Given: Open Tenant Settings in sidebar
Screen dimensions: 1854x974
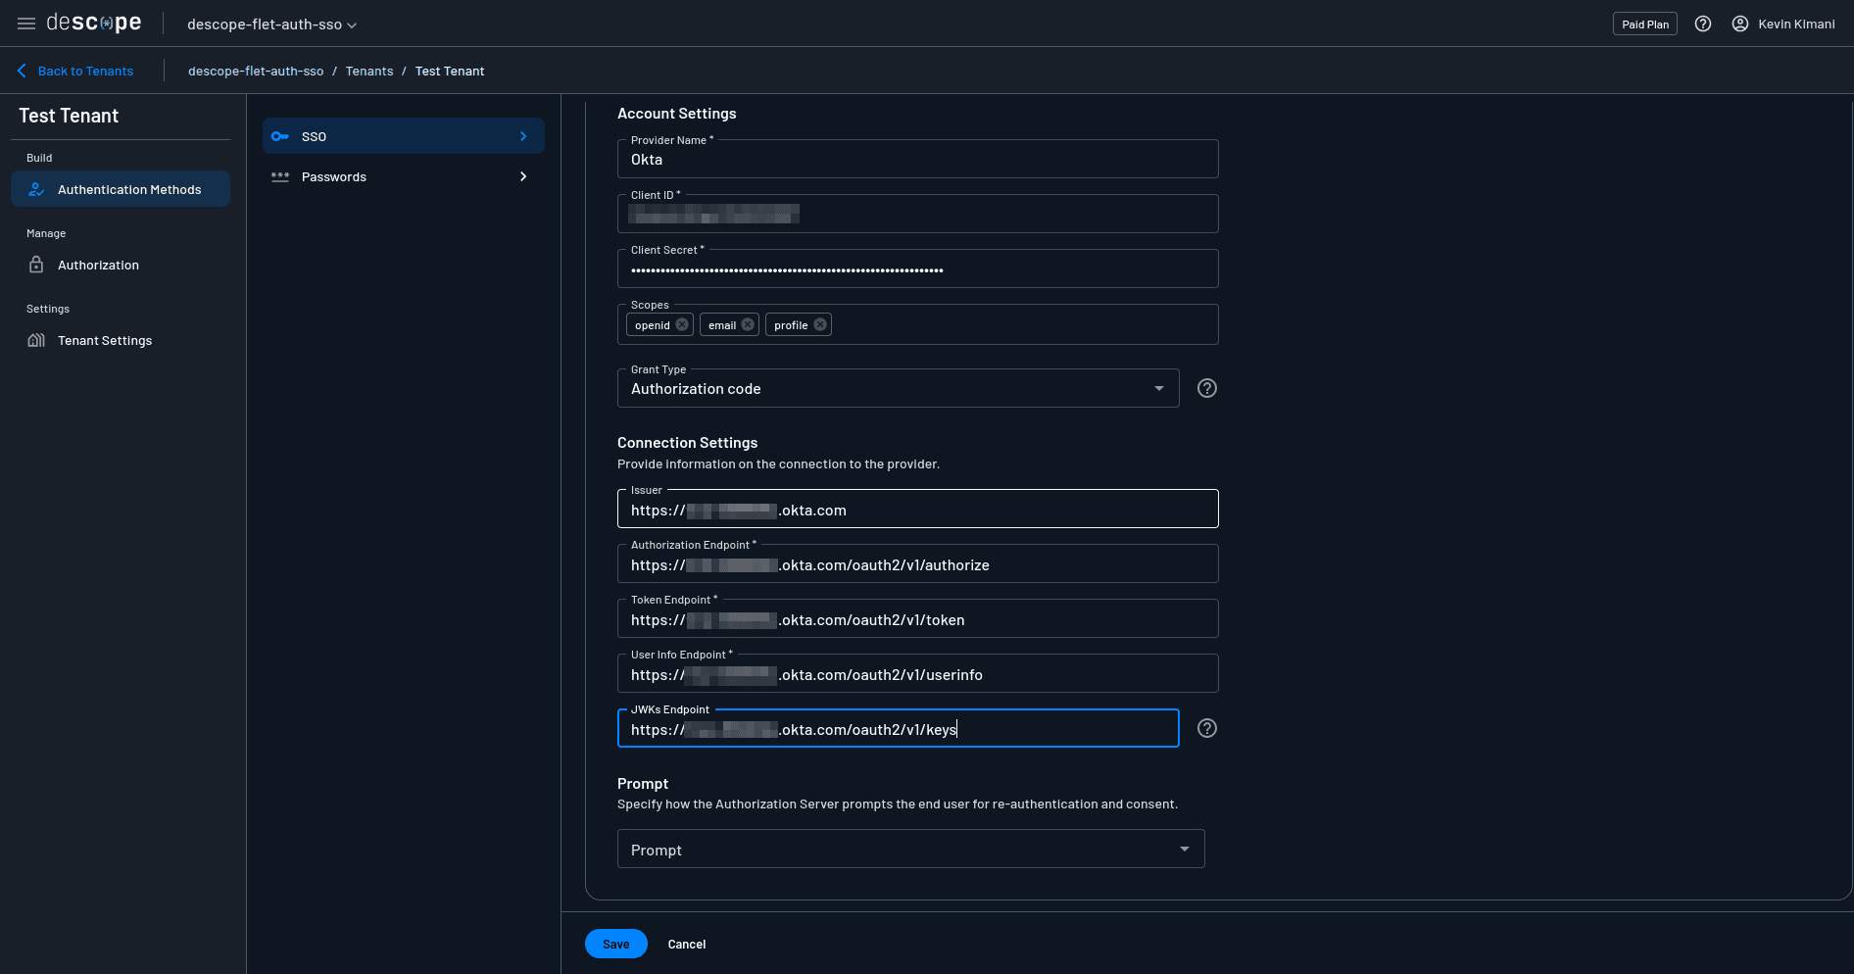Looking at the screenshot, I should pyautogui.click(x=104, y=340).
